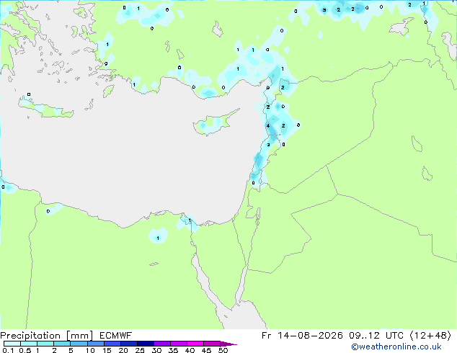Click the legend label '10'
This screenshot has height=353, width=457.
pos(90,350)
